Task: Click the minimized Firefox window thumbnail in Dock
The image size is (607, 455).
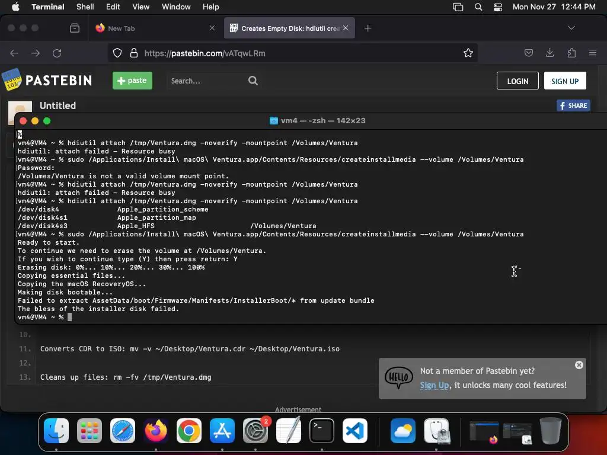Action: (x=484, y=432)
